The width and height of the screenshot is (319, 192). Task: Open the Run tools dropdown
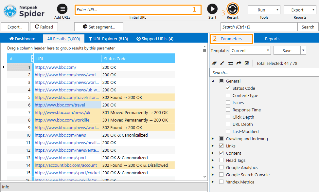[264, 10]
